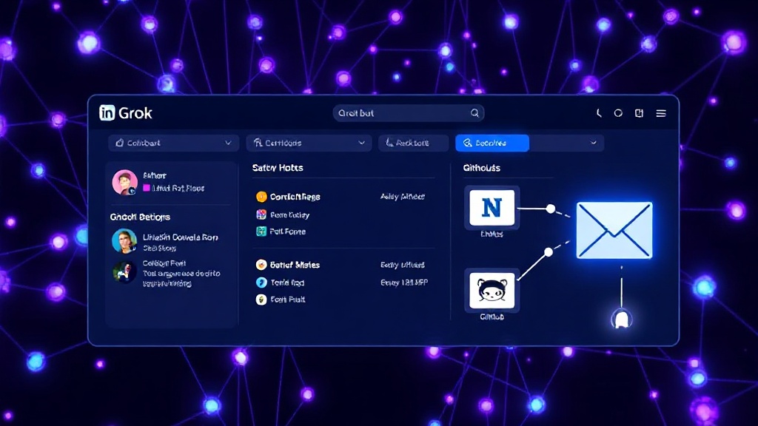The height and width of the screenshot is (426, 758).
Task: Click the 'Gncoll Betioms' heading
Action: (140, 217)
